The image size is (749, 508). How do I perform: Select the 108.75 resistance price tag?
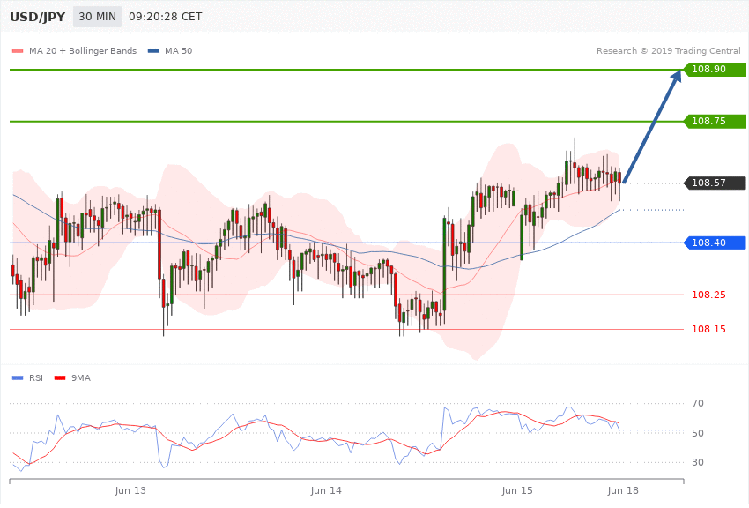pyautogui.click(x=715, y=122)
